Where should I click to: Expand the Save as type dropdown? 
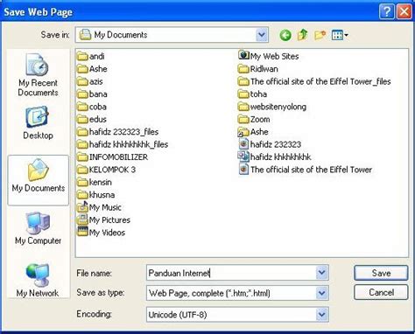coord(322,293)
